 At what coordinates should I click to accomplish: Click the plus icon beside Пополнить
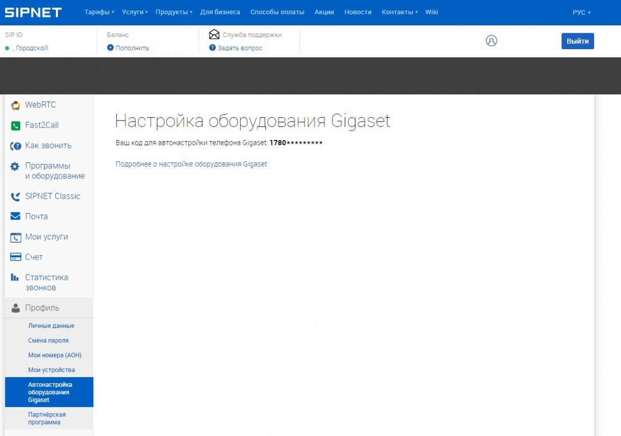110,48
